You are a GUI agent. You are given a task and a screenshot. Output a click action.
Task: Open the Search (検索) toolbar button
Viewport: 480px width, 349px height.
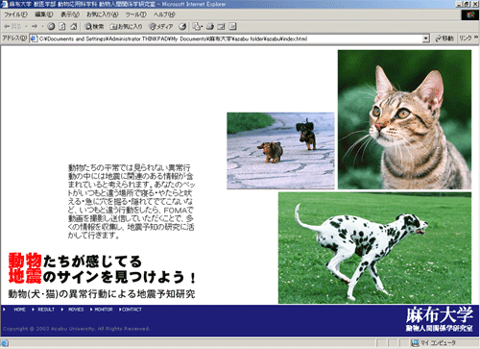pos(94,27)
